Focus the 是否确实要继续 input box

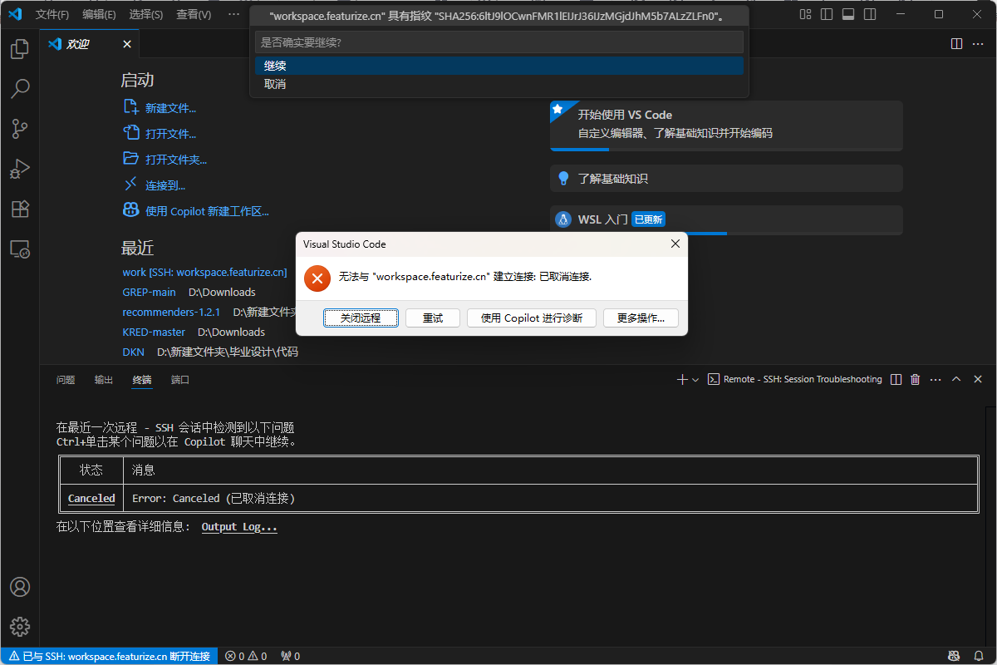499,42
